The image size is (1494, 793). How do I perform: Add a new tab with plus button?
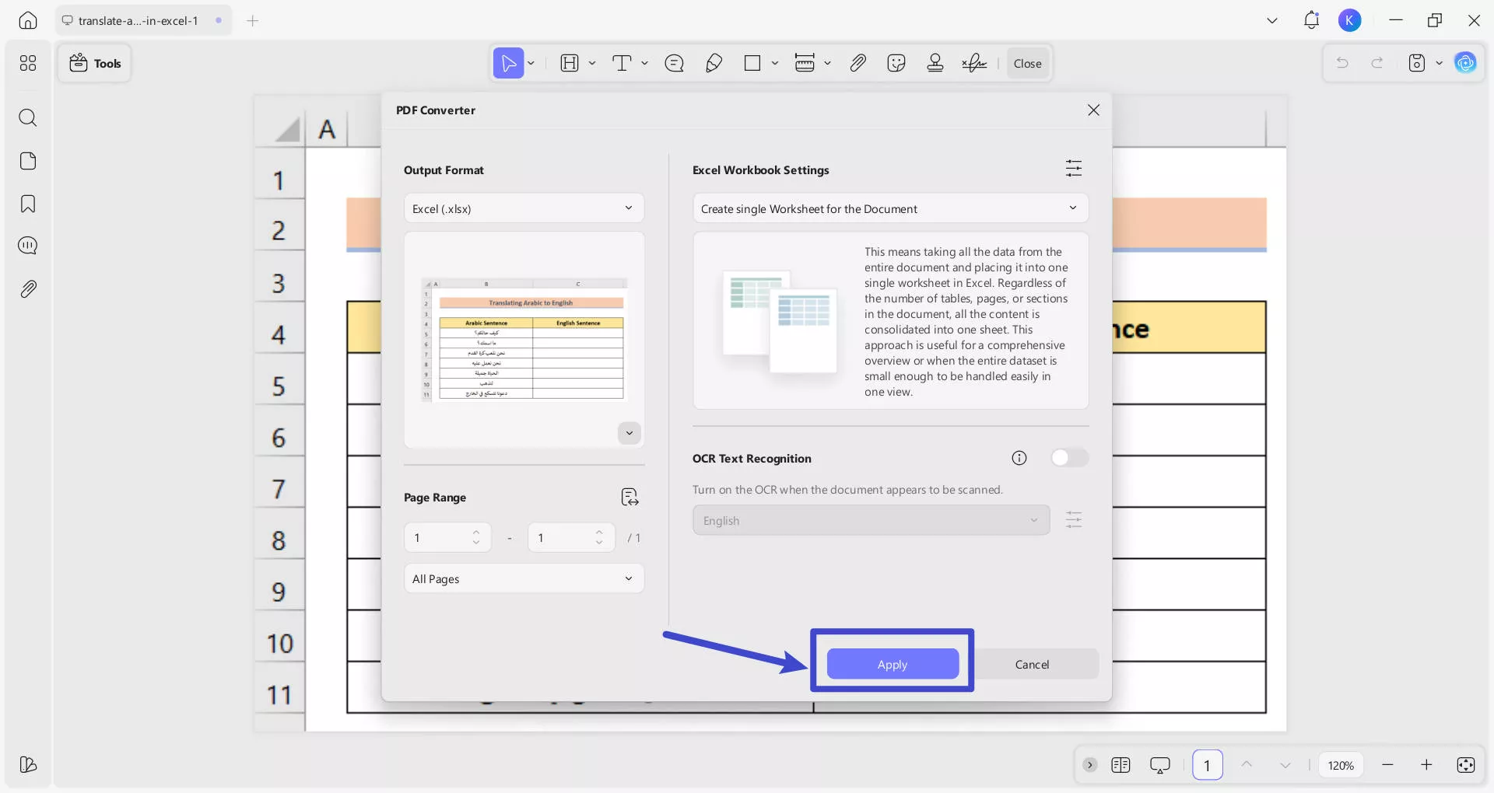[x=252, y=21]
